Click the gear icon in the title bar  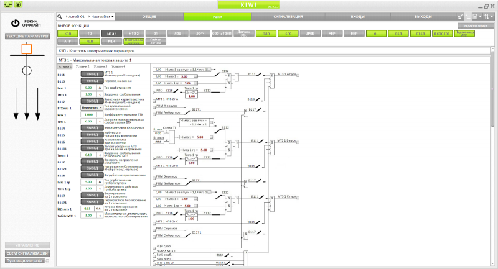(8, 5)
